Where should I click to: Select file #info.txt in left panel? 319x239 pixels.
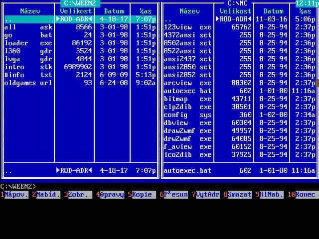coord(80,75)
